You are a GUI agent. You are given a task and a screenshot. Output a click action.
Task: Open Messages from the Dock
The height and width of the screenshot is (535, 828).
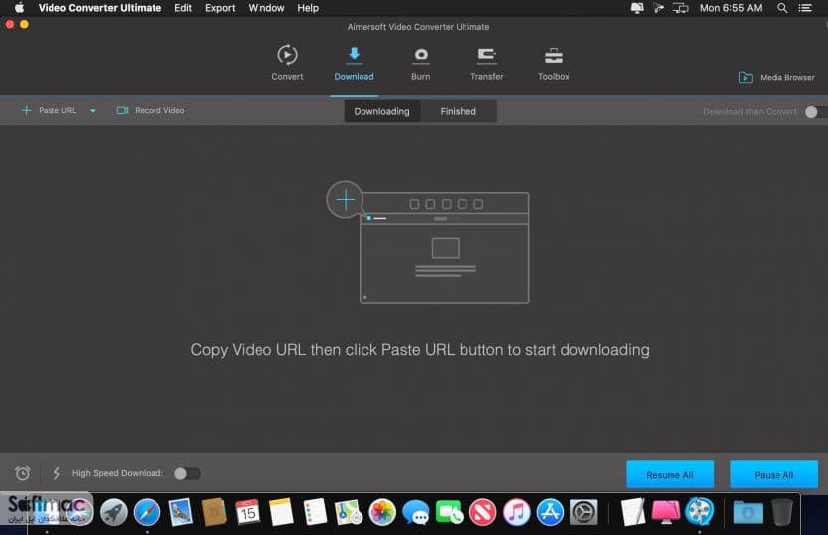pos(416,512)
